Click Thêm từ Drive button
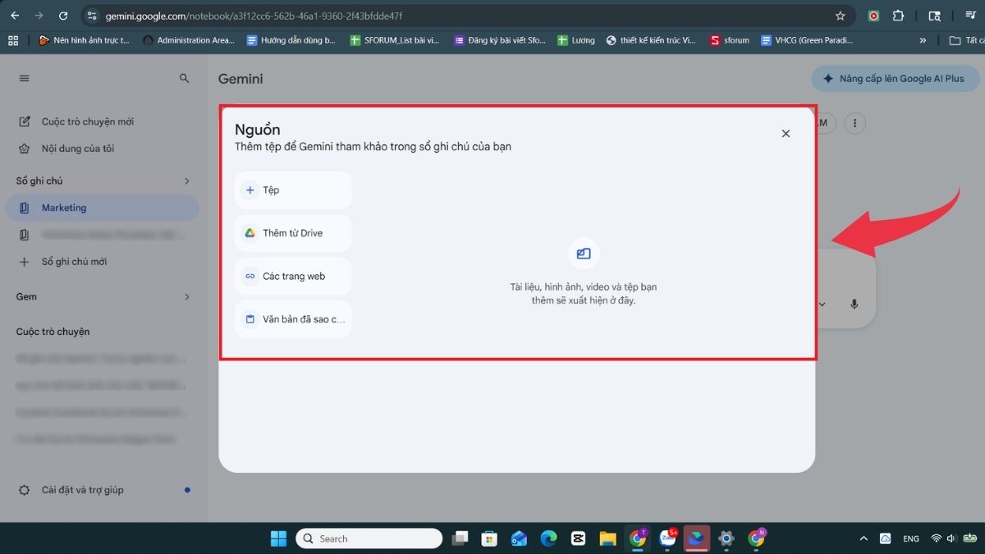The image size is (985, 554). coord(293,233)
